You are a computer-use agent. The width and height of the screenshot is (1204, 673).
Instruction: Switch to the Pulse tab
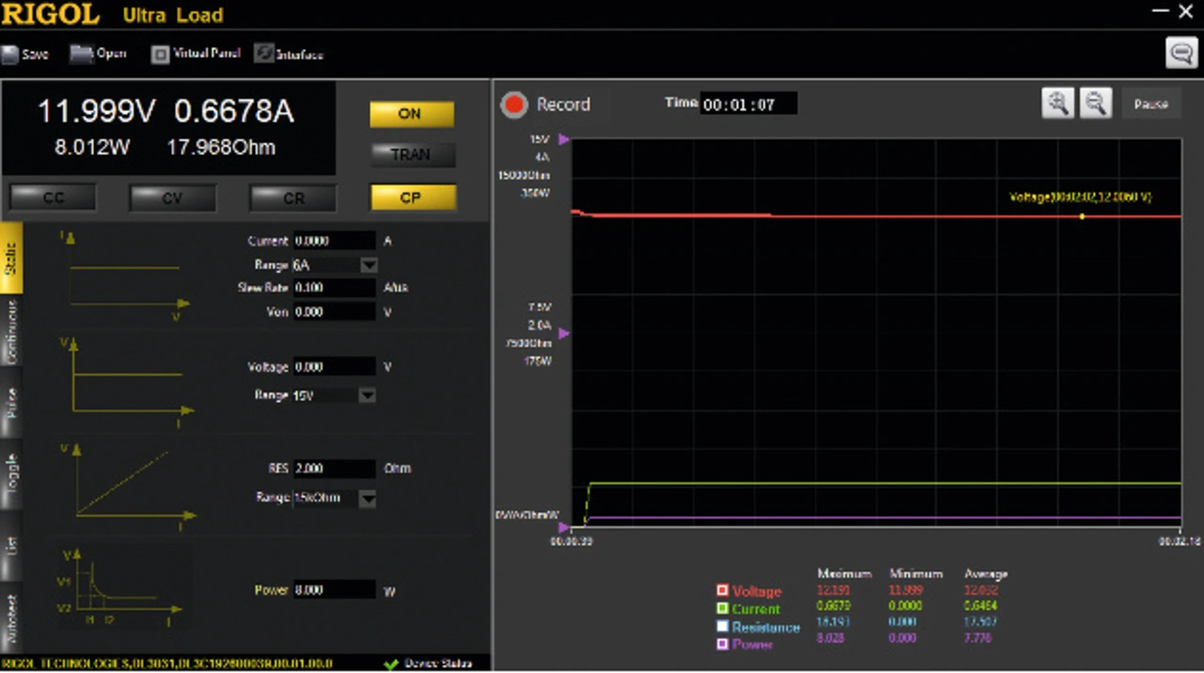click(x=10, y=403)
